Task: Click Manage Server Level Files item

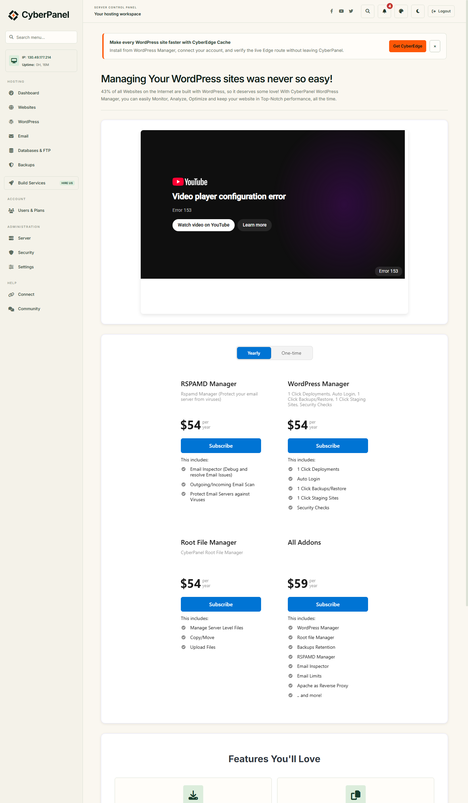Action: pos(217,628)
